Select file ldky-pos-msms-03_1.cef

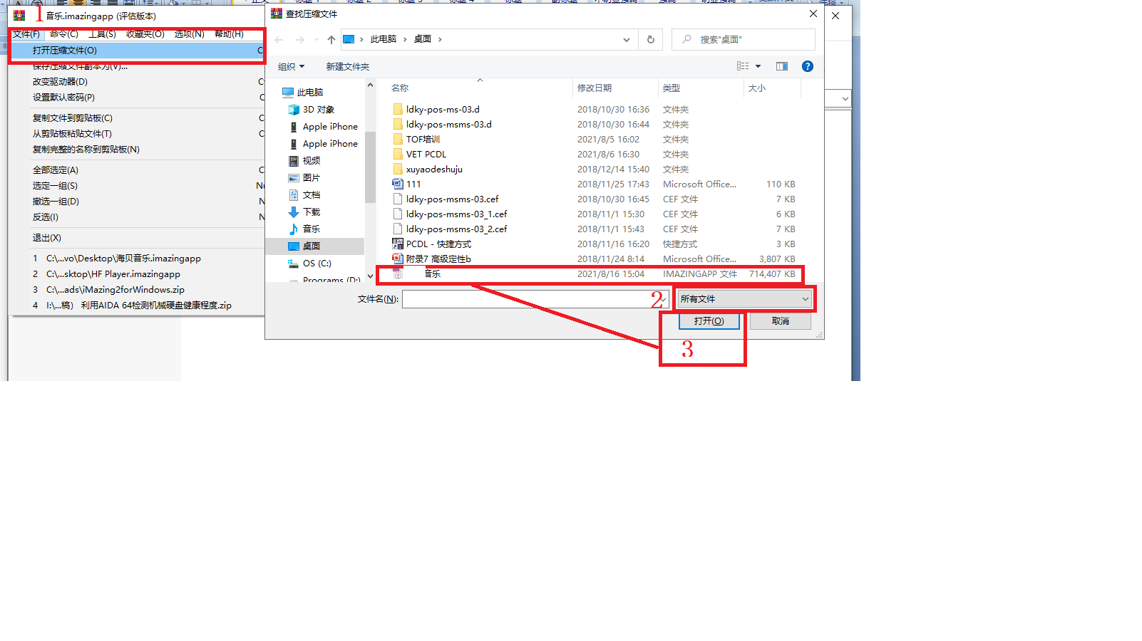[x=456, y=214]
